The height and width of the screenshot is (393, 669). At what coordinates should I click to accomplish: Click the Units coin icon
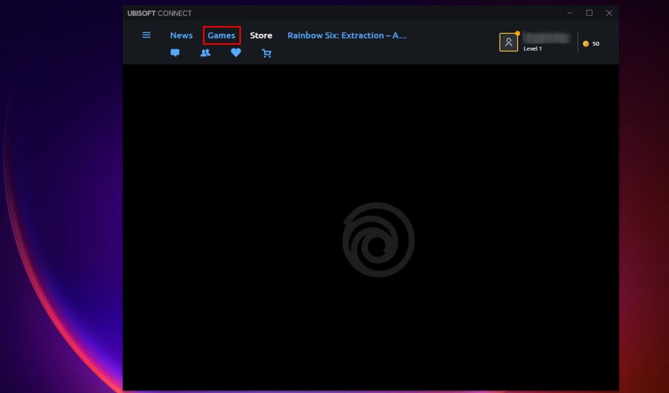(x=586, y=44)
